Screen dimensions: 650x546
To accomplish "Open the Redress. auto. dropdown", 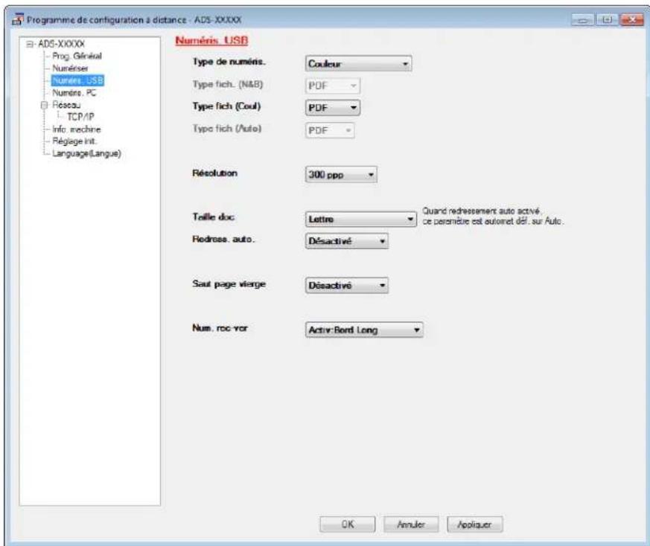I will (346, 241).
